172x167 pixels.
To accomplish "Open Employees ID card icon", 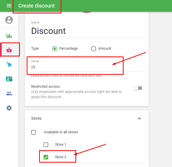I will tap(9, 79).
